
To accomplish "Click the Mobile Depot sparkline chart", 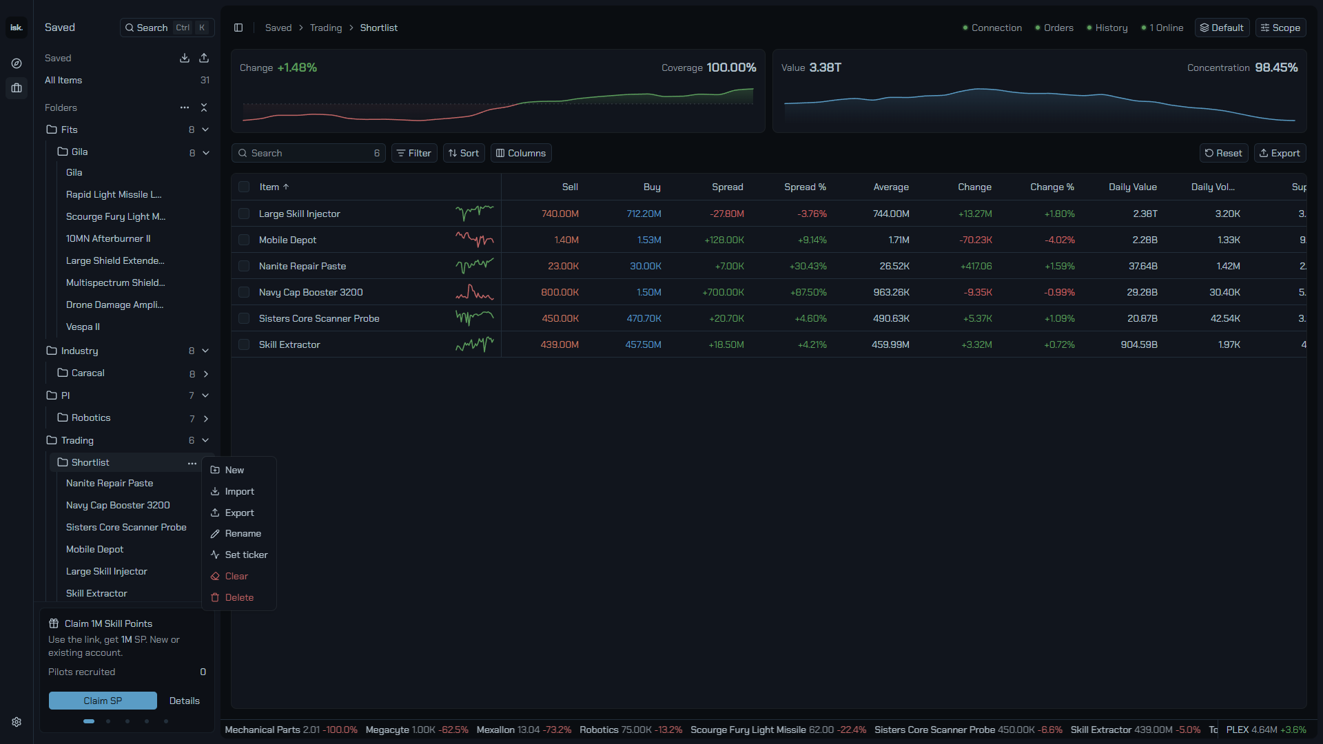I will tap(475, 240).
